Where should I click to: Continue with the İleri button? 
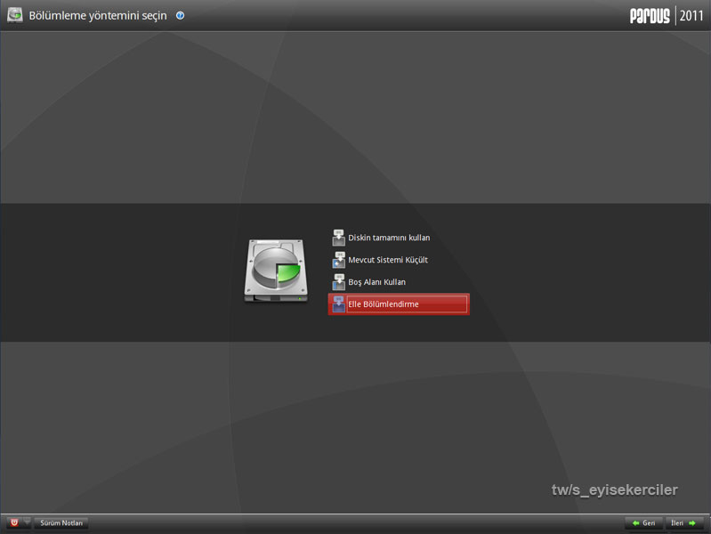pyautogui.click(x=684, y=523)
